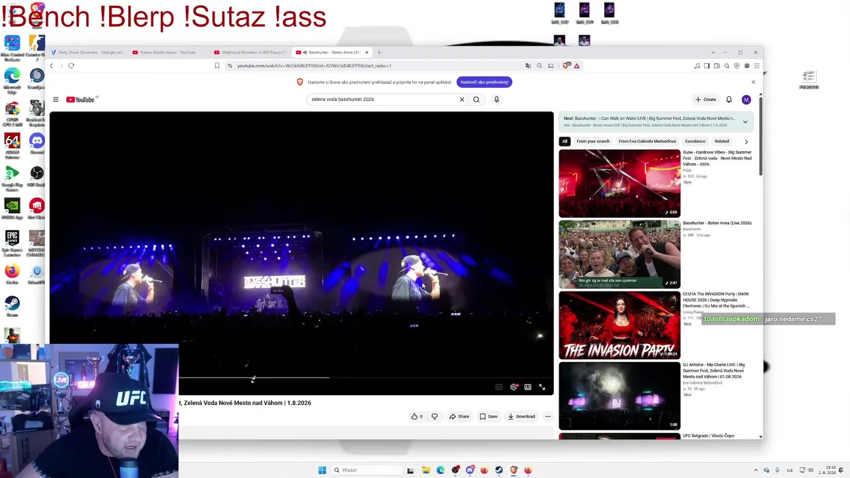
Task: Open Steam from the taskbar
Action: click(x=499, y=470)
